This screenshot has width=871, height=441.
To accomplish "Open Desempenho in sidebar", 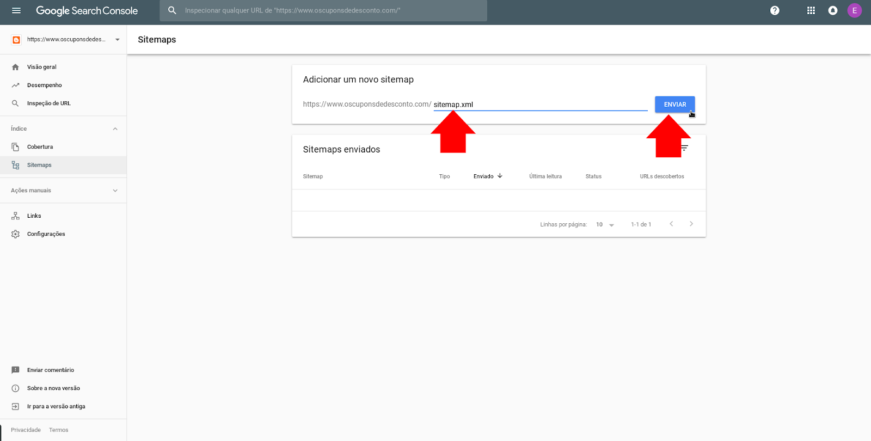I will 63,85.
